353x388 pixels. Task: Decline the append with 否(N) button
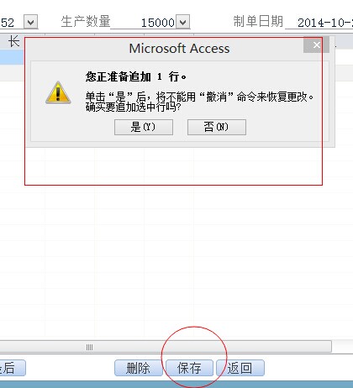(x=217, y=127)
